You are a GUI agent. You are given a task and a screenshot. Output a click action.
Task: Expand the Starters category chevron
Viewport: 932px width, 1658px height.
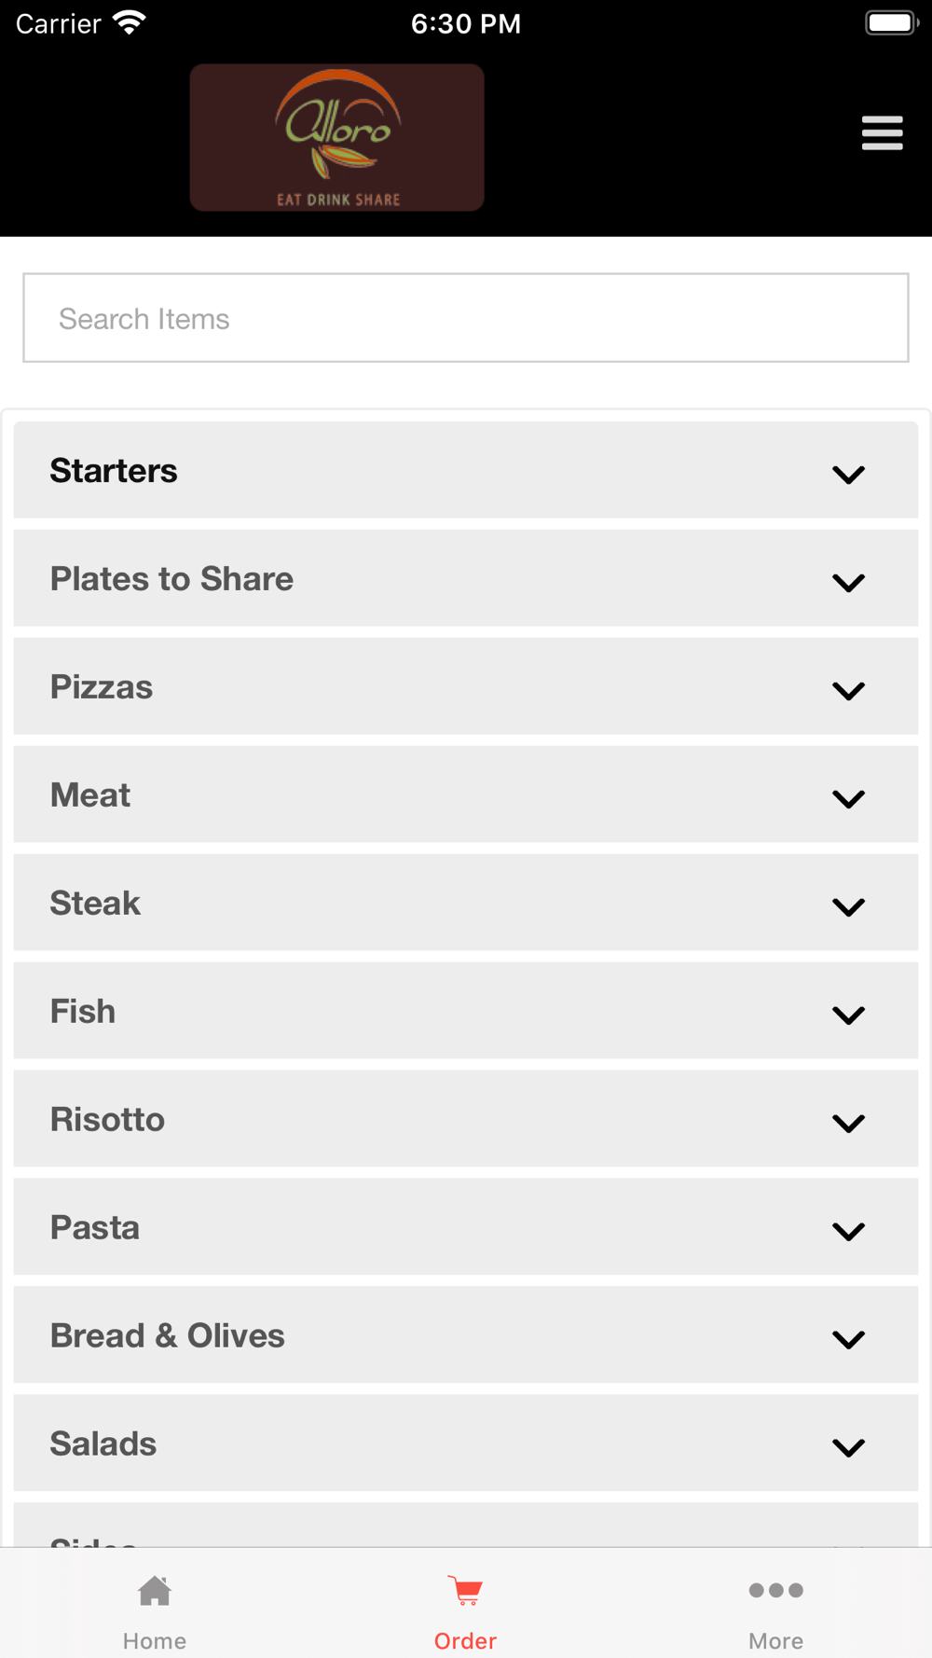coord(848,474)
